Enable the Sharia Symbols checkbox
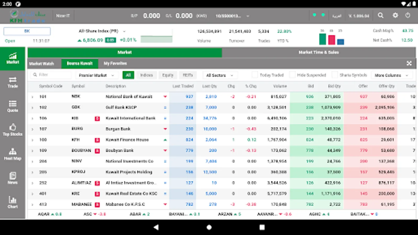Image resolution: width=418 pixels, height=235 pixels. [335, 75]
